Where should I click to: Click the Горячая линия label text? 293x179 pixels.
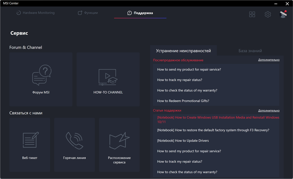click(74, 158)
